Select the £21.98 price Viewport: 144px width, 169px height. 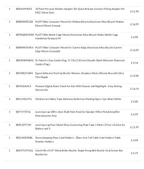pyautogui.click(x=134, y=11)
